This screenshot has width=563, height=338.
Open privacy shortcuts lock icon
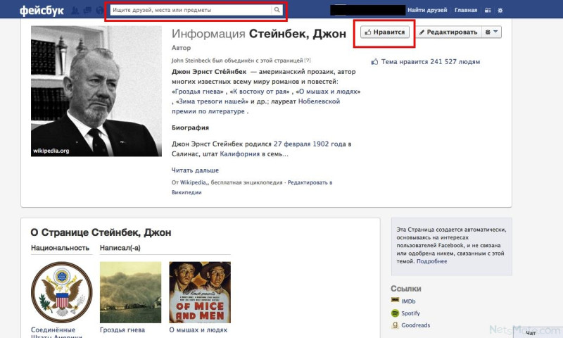tap(488, 11)
